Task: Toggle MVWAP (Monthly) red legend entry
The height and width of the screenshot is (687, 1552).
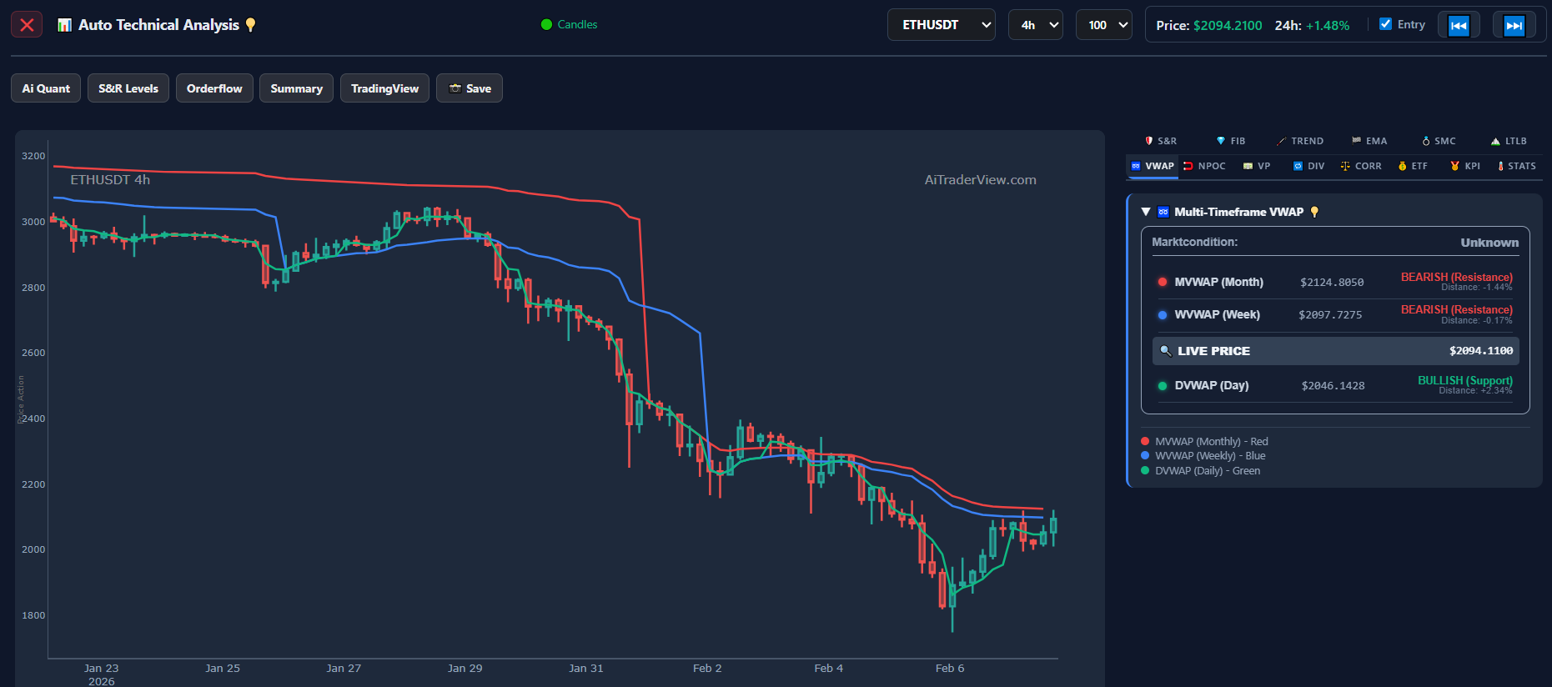Action: pos(1204,442)
